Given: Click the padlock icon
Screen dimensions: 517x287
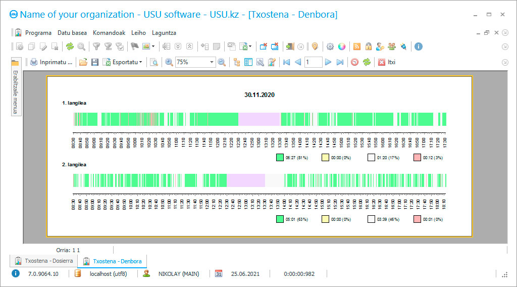Looking at the screenshot, I should click(x=369, y=46).
